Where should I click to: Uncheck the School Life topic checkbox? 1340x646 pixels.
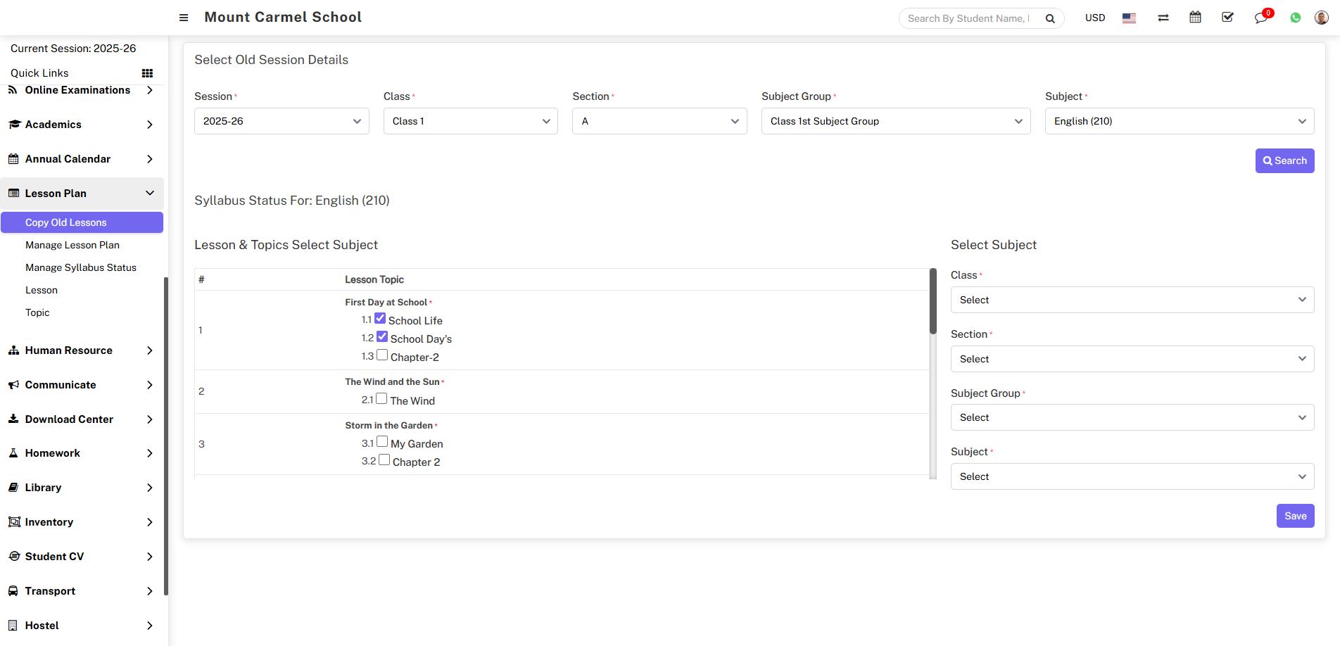pyautogui.click(x=380, y=319)
